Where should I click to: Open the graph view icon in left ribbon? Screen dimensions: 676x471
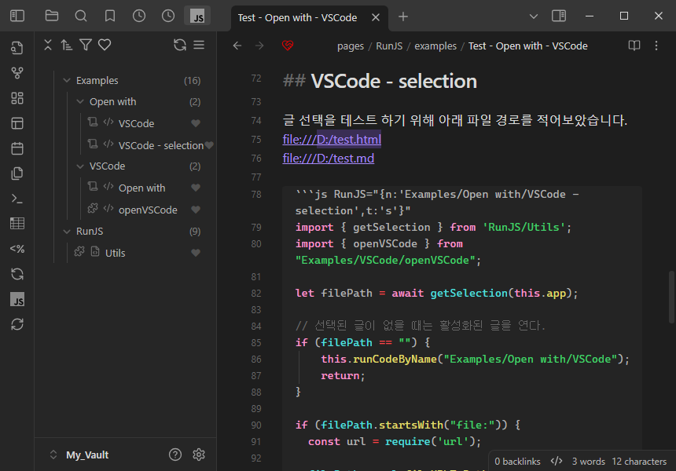point(17,73)
